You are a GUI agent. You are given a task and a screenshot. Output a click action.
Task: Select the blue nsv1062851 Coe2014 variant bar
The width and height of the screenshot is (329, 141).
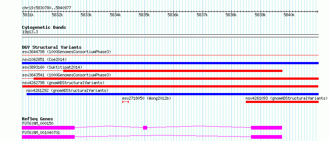pos(170,63)
